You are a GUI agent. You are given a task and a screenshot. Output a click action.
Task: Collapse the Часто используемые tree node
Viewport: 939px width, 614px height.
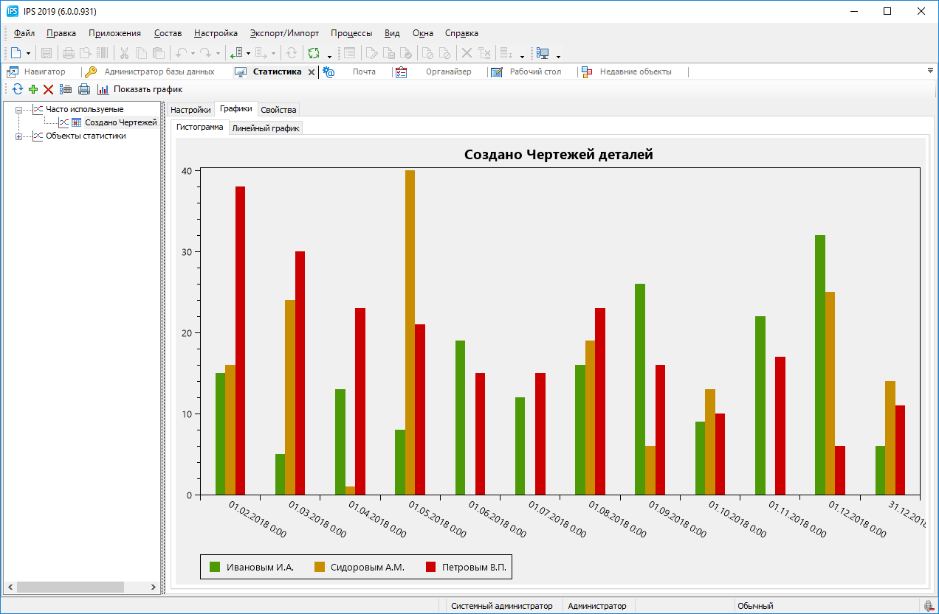click(19, 110)
